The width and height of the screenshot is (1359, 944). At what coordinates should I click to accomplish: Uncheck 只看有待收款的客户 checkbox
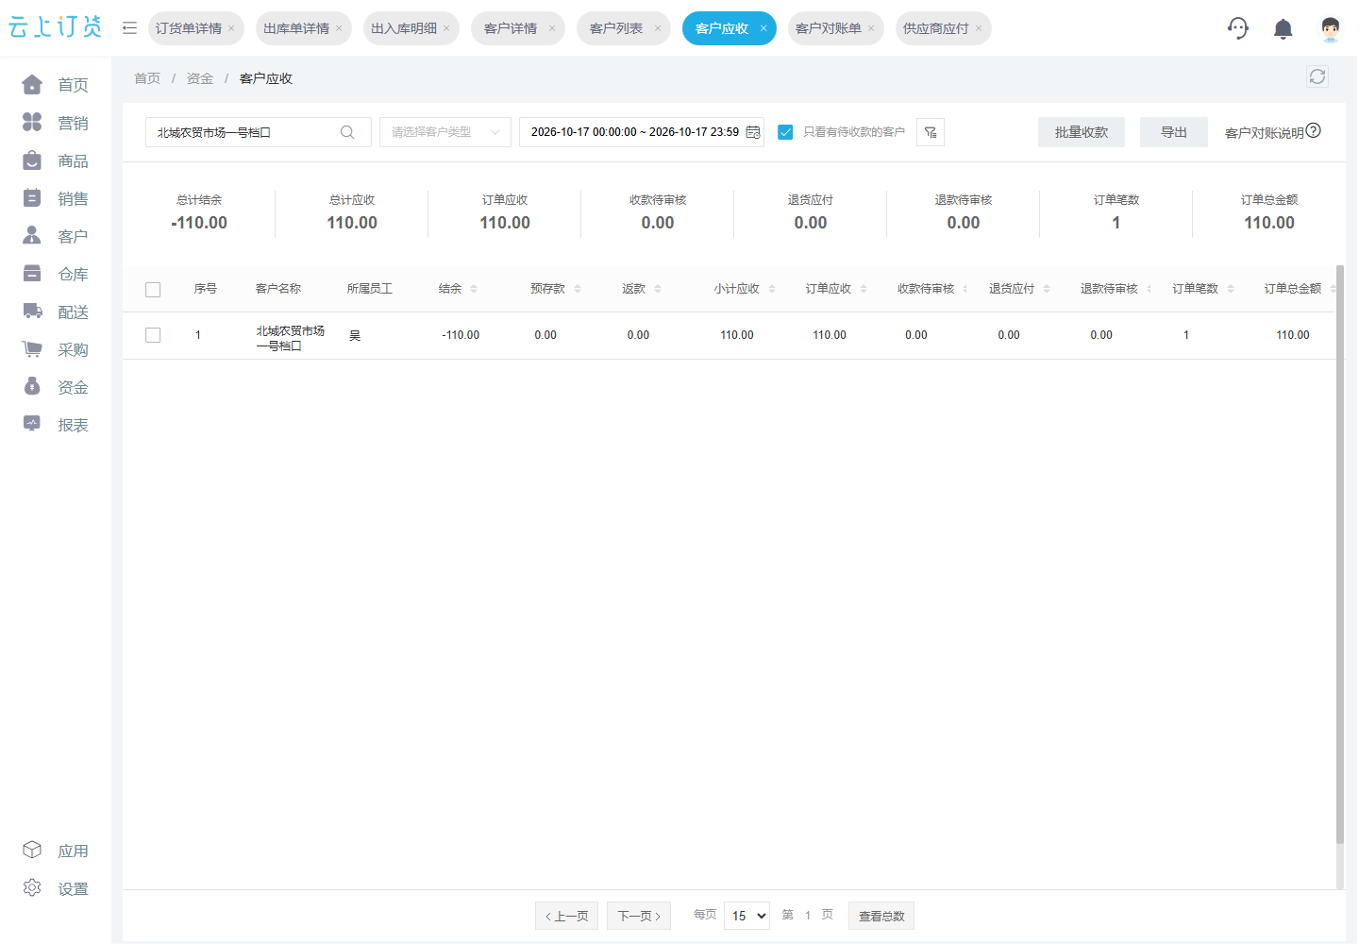point(785,132)
